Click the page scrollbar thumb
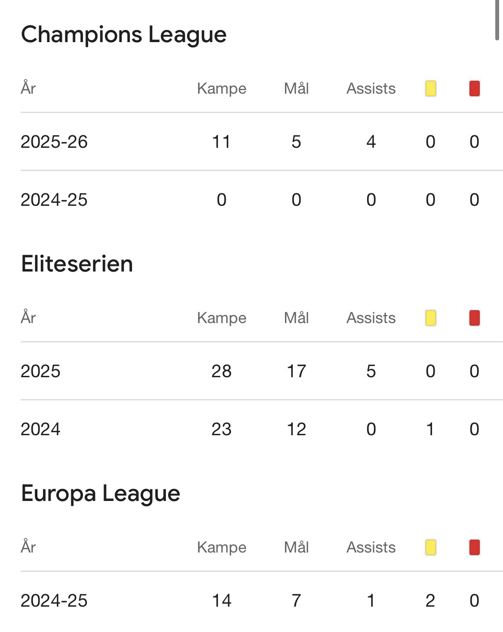503x632 pixels. (497, 19)
